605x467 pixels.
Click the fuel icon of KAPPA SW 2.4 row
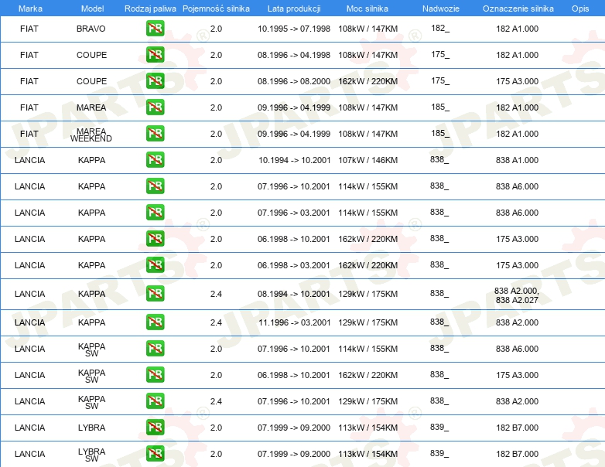[x=155, y=401]
